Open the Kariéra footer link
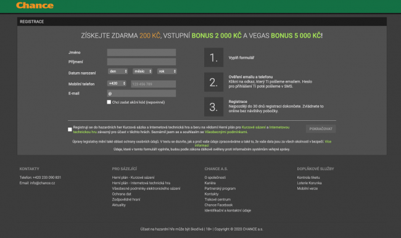The width and height of the screenshot is (401, 238). pos(210,183)
